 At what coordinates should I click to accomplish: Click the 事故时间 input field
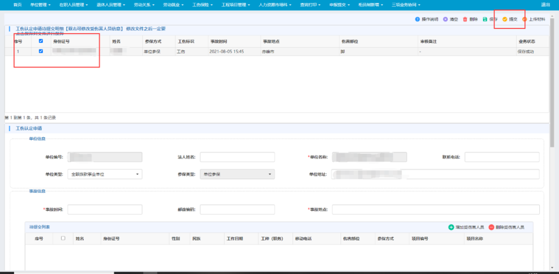[x=105, y=210]
